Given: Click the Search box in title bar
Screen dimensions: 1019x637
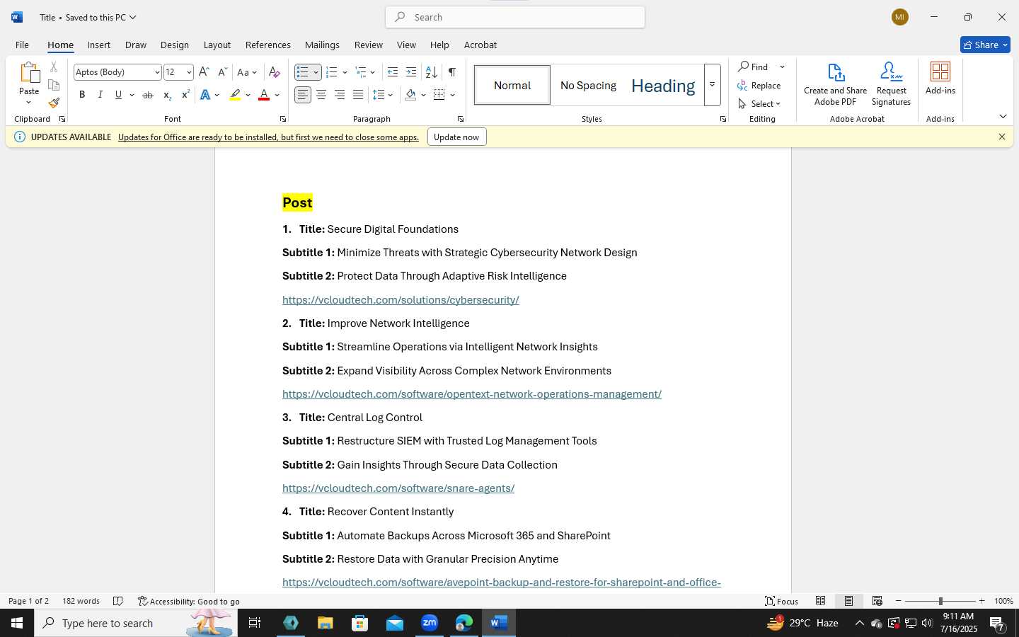Looking at the screenshot, I should pyautogui.click(x=515, y=17).
